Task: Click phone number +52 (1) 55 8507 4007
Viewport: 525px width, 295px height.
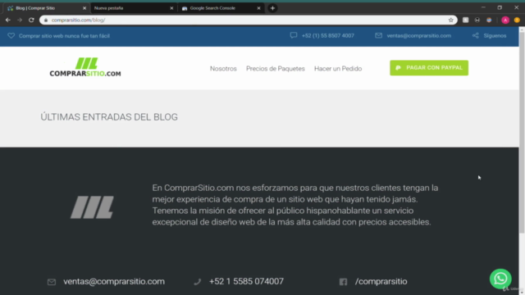Action: pyautogui.click(x=328, y=35)
